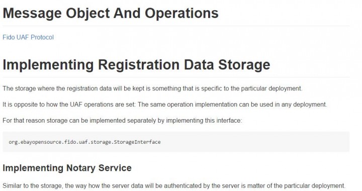Click the Implementing Registration Data Storage heading

[x=136, y=65]
